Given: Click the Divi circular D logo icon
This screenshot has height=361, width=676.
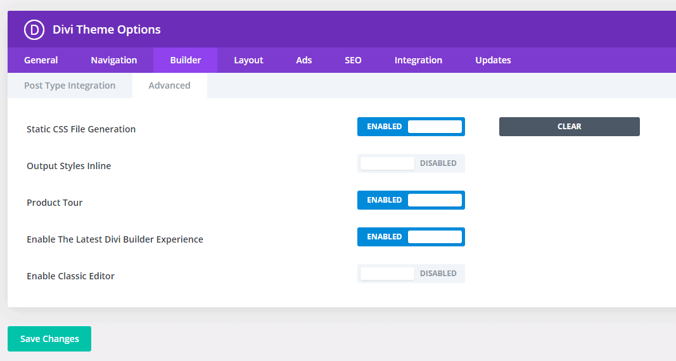Looking at the screenshot, I should click(x=34, y=30).
